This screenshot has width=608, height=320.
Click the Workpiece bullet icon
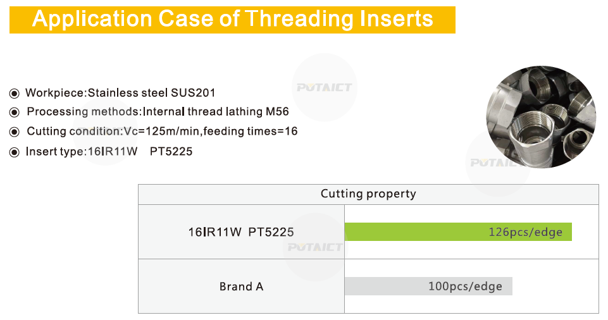click(15, 94)
